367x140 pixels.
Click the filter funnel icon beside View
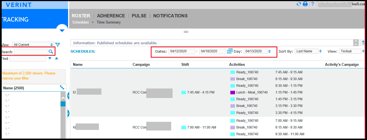(x=58, y=45)
